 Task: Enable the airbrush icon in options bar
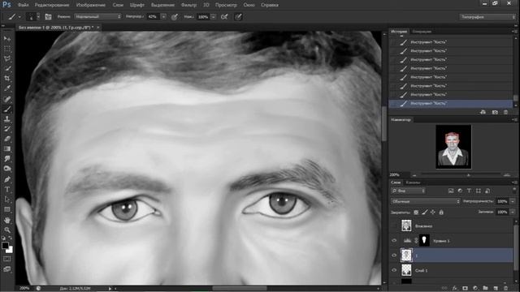(224, 16)
